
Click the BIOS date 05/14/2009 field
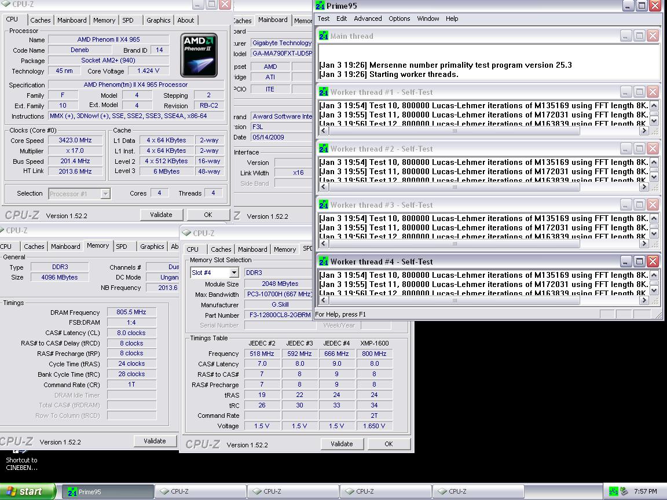pos(281,137)
